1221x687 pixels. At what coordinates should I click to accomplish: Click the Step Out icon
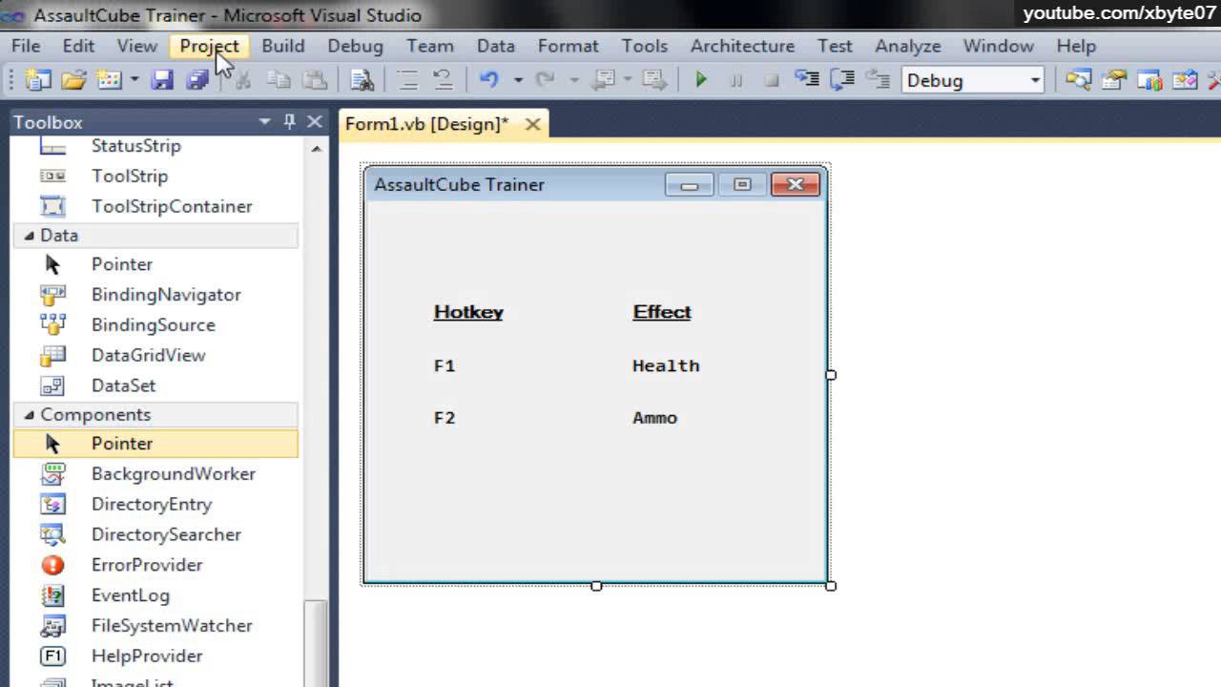(x=878, y=80)
